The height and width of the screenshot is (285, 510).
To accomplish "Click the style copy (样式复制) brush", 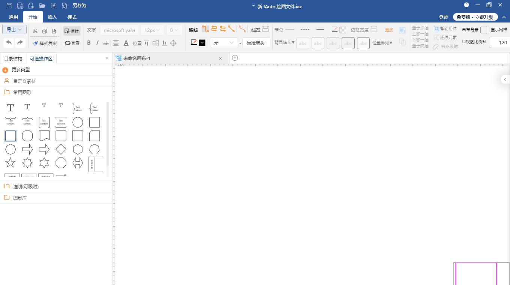I will click(45, 43).
